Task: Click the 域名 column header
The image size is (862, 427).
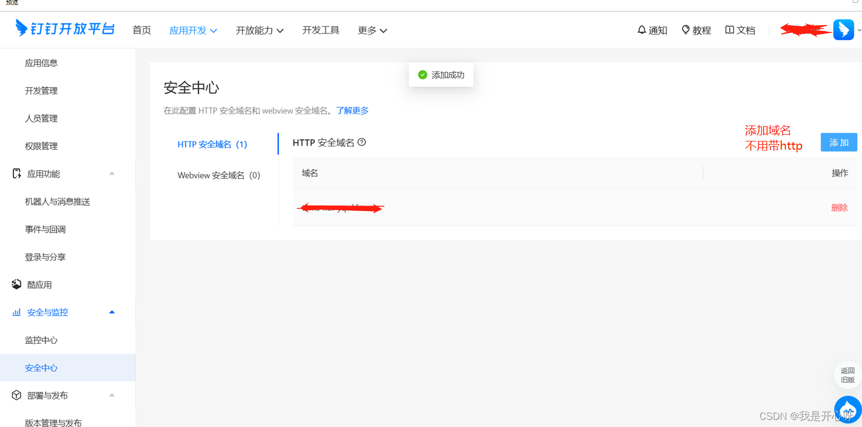Action: click(x=310, y=173)
